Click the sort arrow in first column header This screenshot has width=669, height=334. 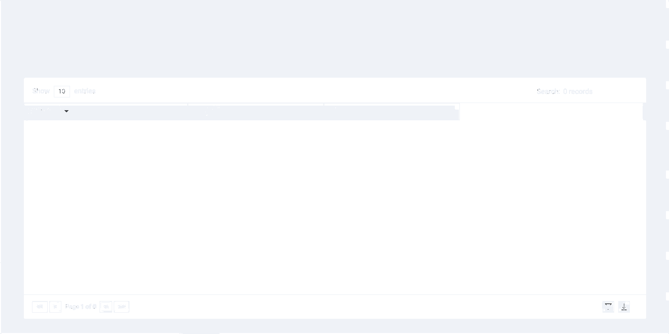66,112
